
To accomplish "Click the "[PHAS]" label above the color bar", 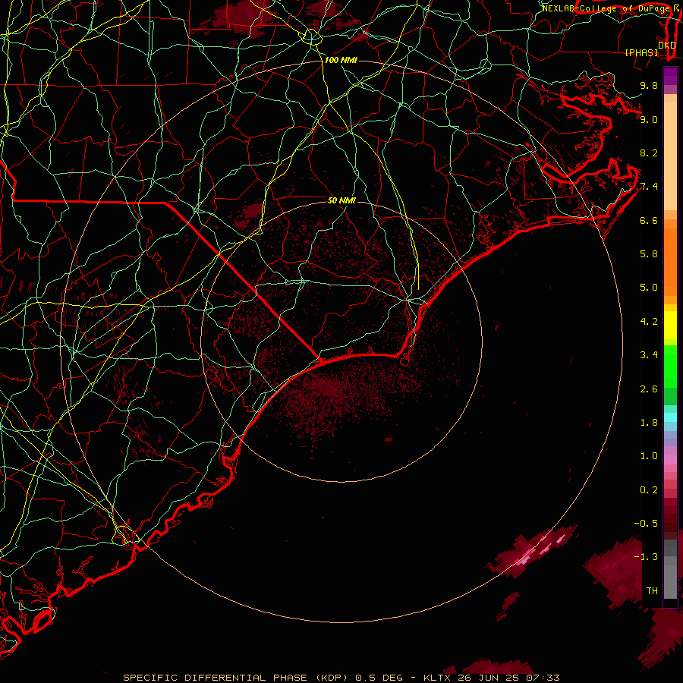I will [641, 52].
